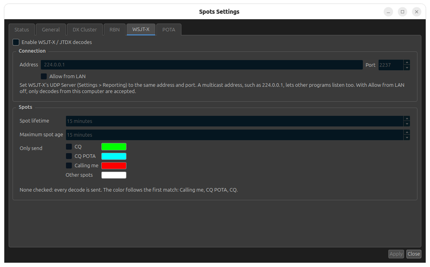Increase the Port value with up arrow

click(407, 62)
